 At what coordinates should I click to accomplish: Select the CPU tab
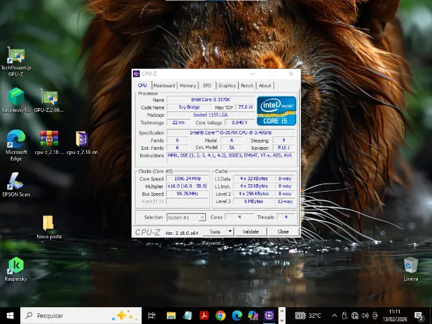click(142, 85)
